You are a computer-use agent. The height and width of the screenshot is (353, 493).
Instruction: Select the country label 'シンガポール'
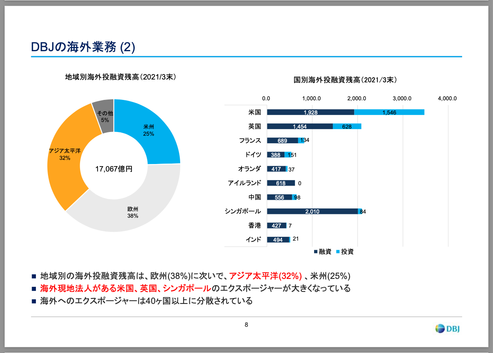click(x=243, y=211)
